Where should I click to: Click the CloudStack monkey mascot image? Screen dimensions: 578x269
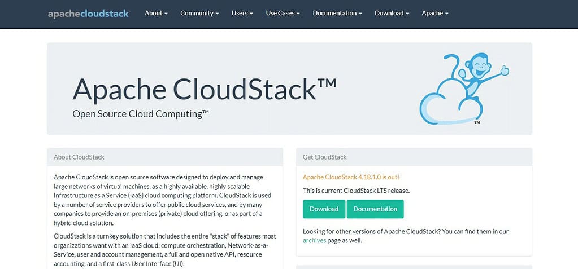coord(464,90)
